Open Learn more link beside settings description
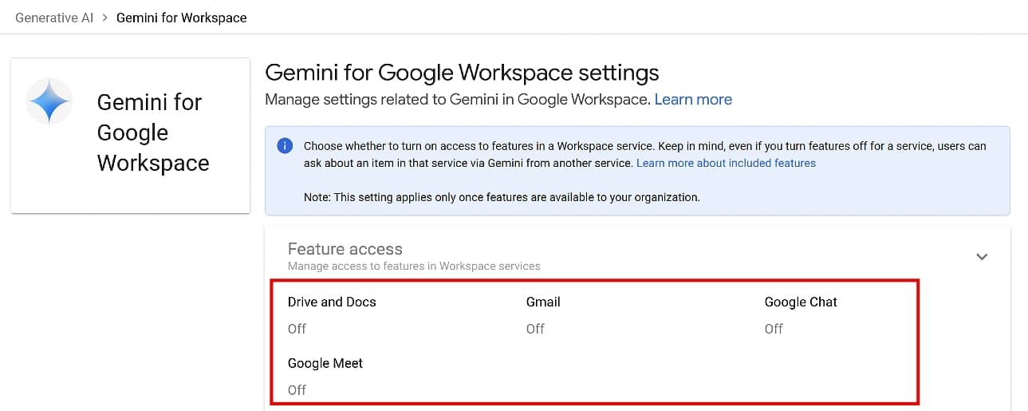Image resolution: width=1028 pixels, height=411 pixels. coord(693,100)
